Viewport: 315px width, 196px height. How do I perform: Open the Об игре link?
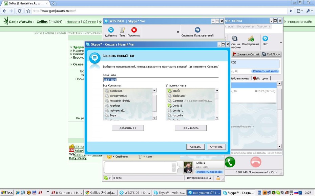tap(89, 22)
